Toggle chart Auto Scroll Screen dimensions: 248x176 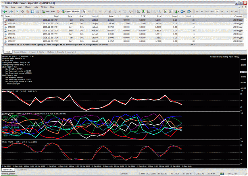coord(165,12)
